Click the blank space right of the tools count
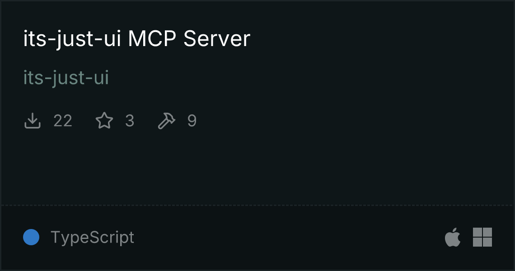Image resolution: width=515 pixels, height=271 pixels. pos(355,121)
